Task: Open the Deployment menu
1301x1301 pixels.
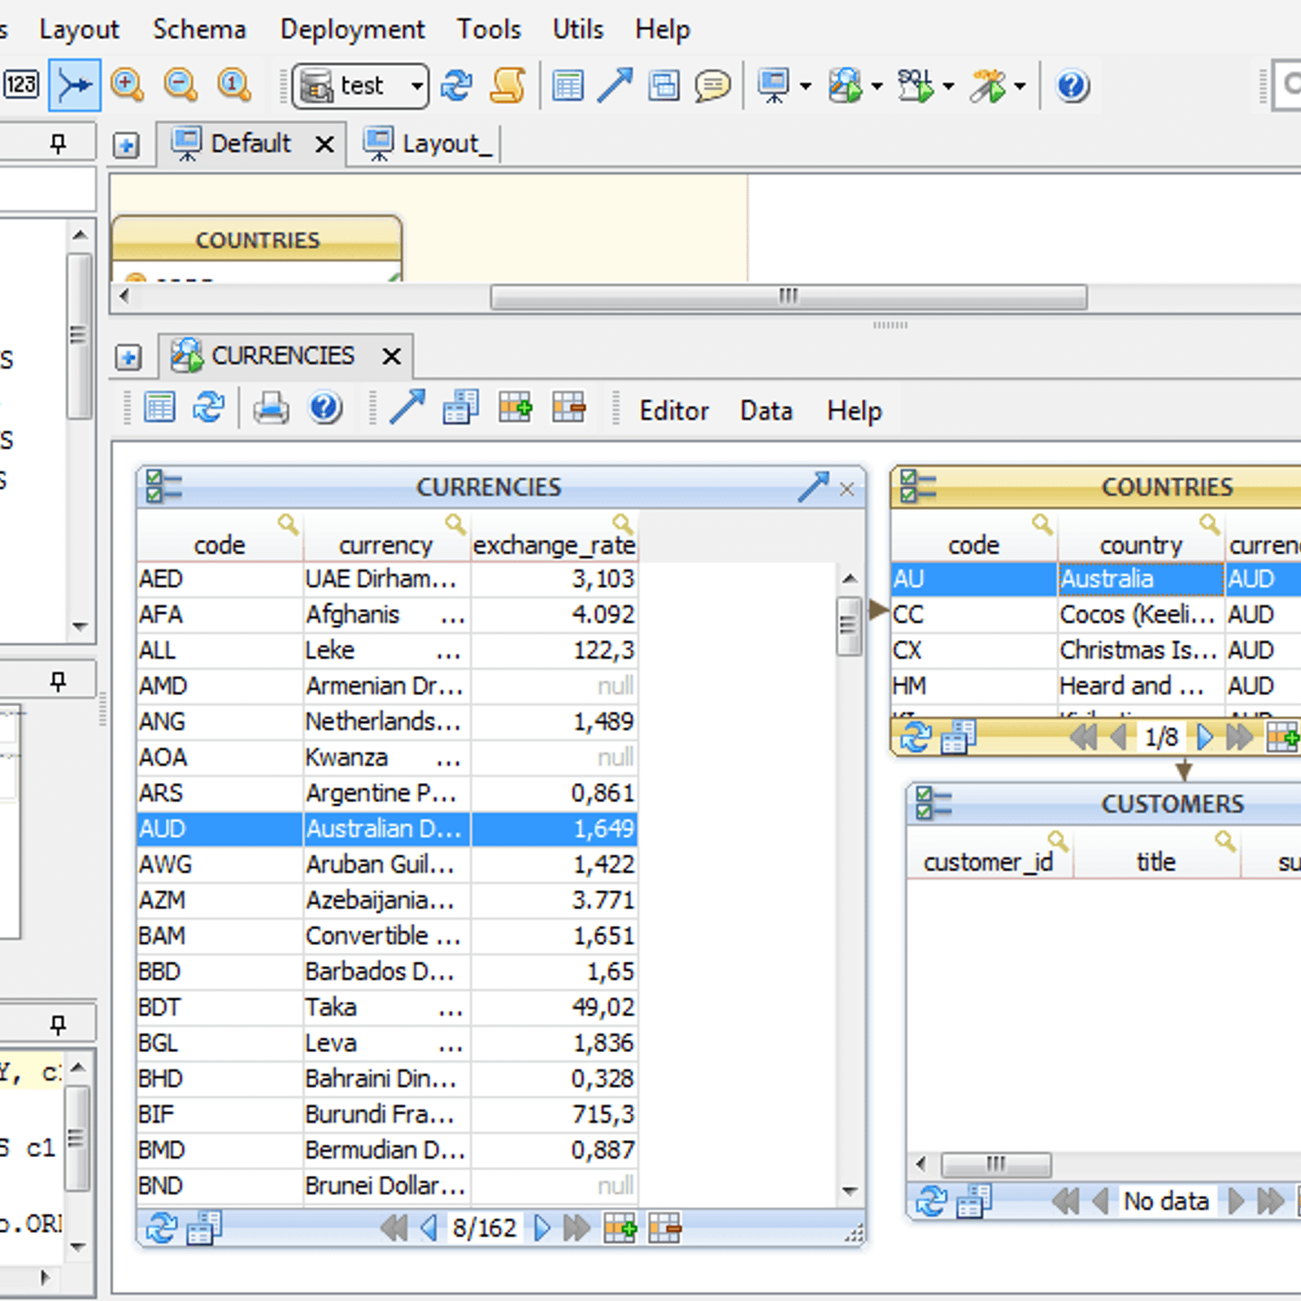Action: 352,30
